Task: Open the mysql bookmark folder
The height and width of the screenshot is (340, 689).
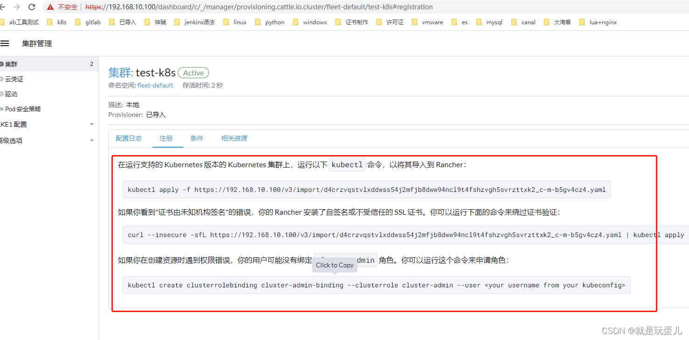Action: click(489, 22)
